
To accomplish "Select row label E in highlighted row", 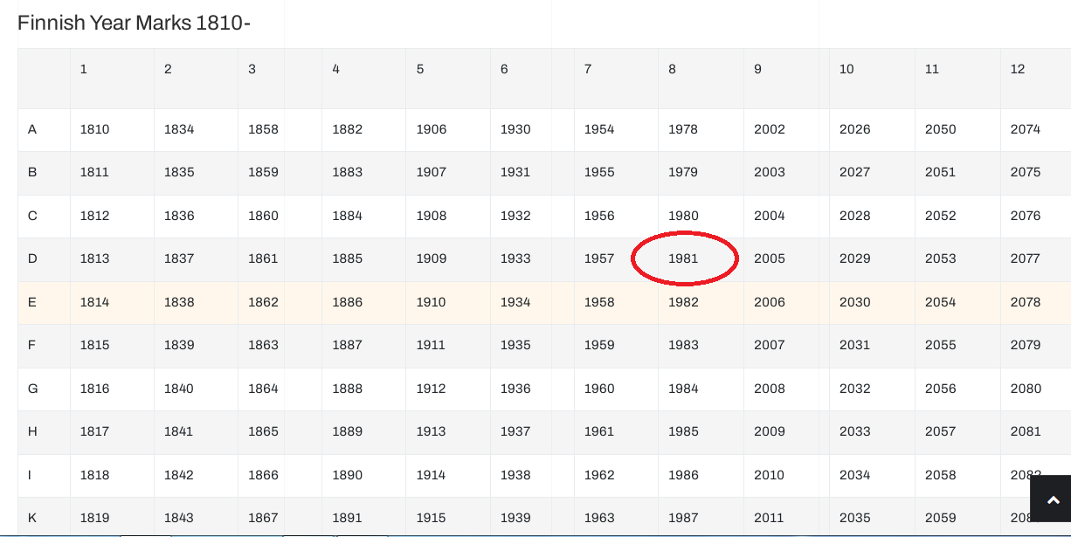I will (32, 302).
